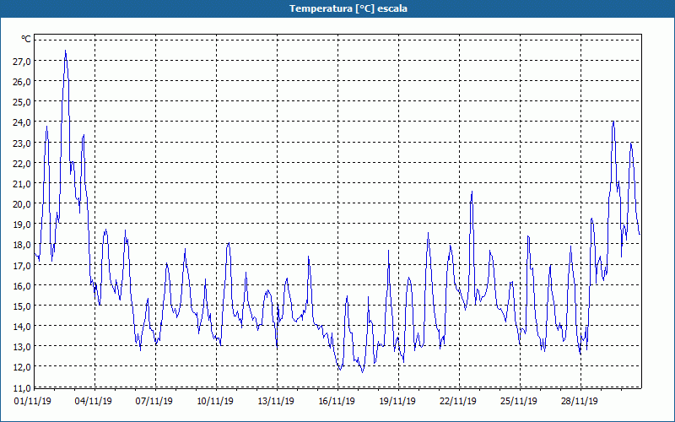Select the 17,0 temperature axis label
This screenshot has height=422, width=675.
[x=22, y=266]
